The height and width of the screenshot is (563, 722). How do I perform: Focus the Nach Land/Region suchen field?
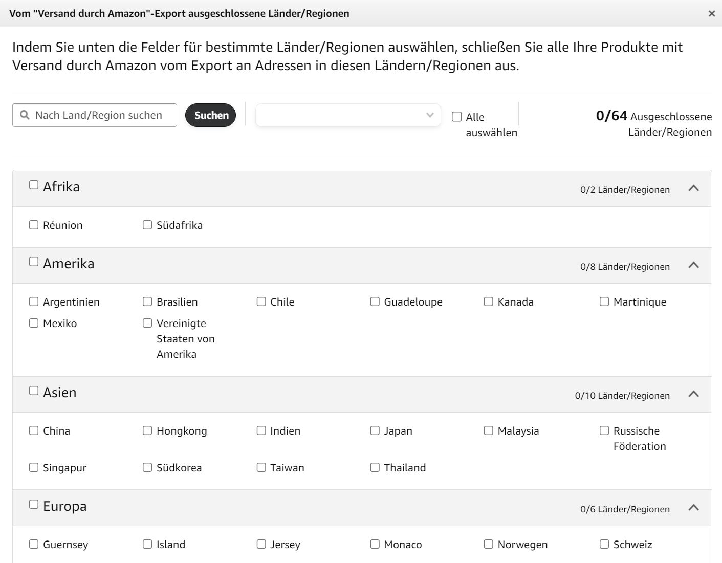click(95, 115)
